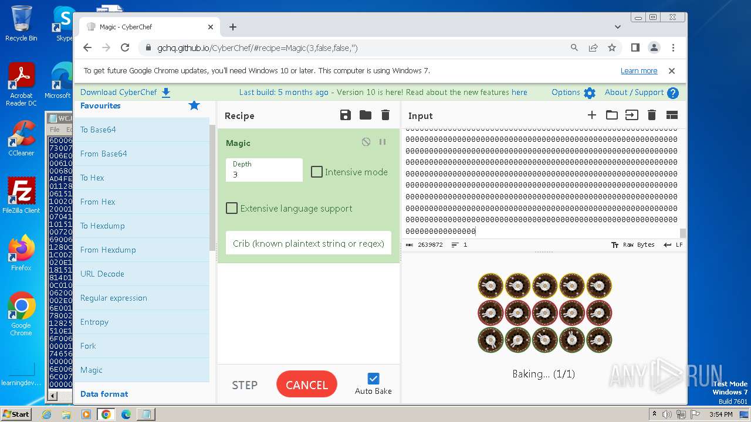Share this page from the address bar
This screenshot has height=422, width=751.
point(593,48)
